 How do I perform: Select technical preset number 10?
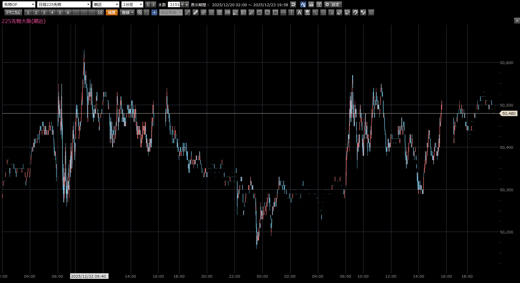point(100,12)
